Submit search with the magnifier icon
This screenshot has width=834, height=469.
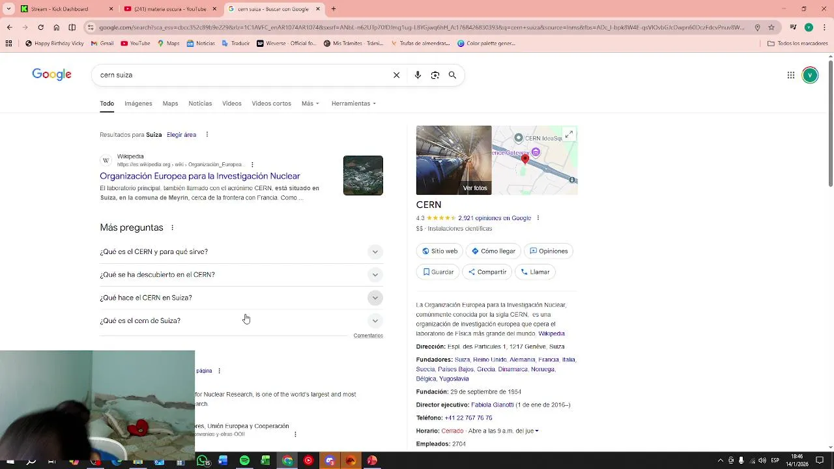click(452, 75)
